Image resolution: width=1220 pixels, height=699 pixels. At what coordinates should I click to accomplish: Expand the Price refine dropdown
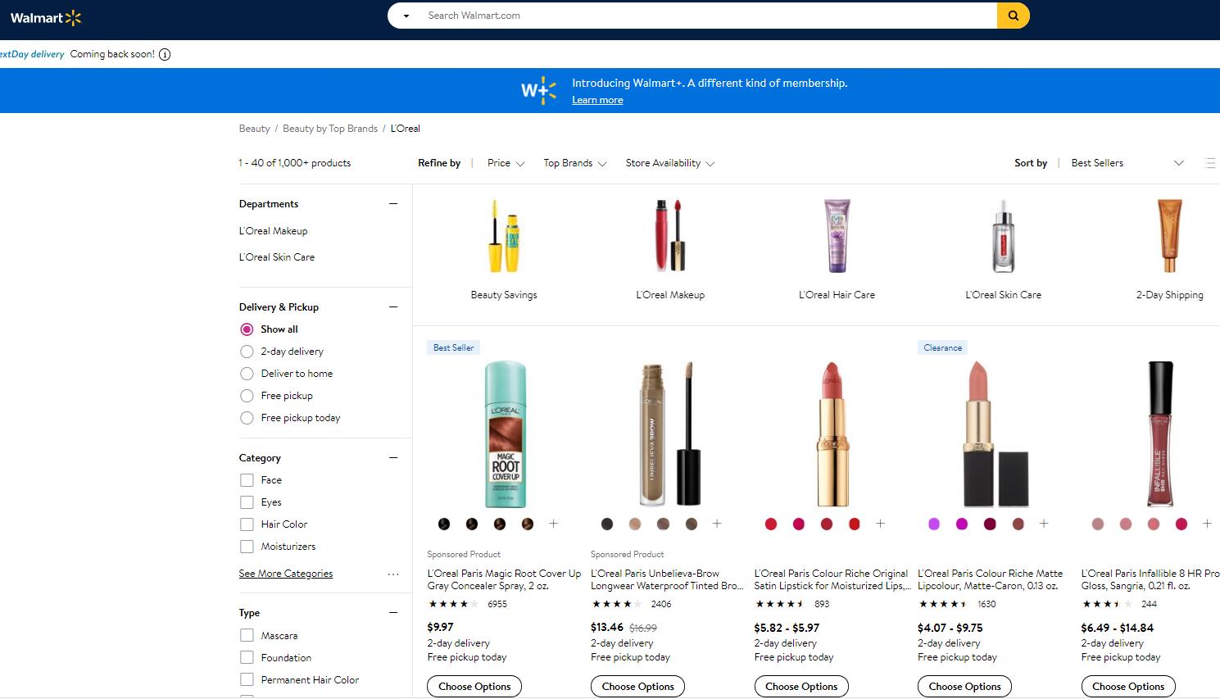506,163
